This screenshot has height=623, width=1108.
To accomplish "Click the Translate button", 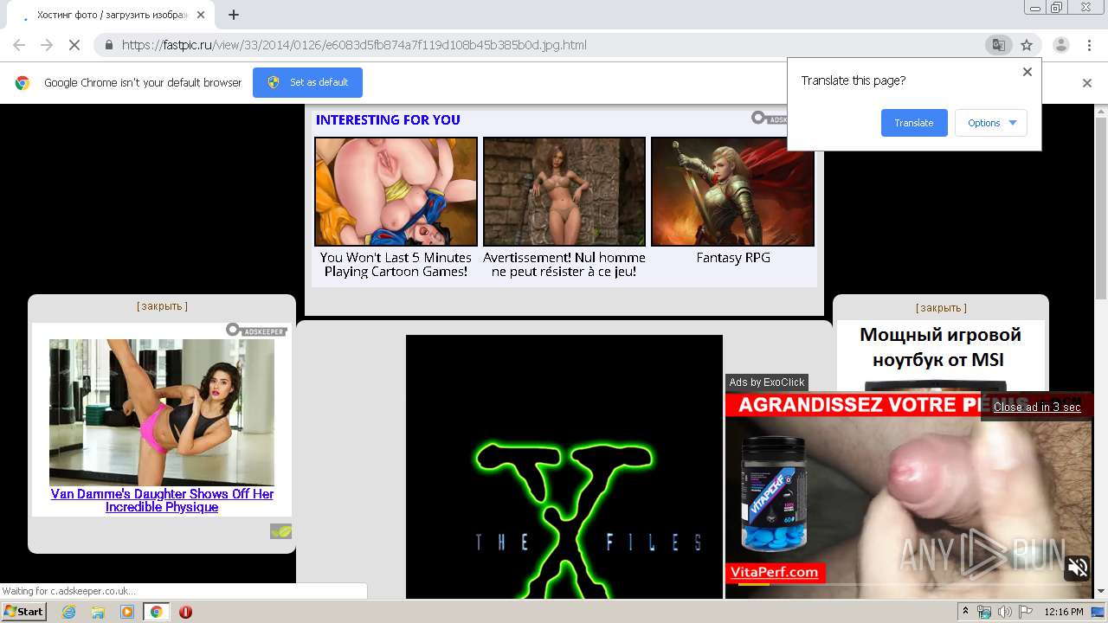I will point(914,123).
